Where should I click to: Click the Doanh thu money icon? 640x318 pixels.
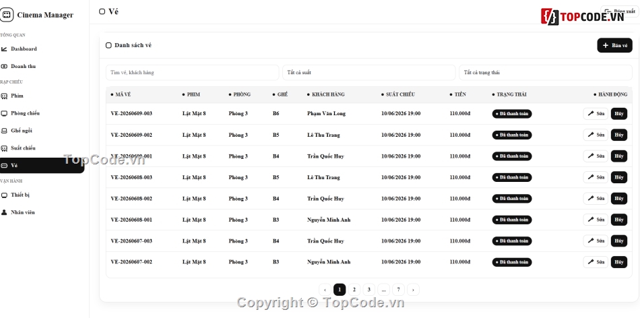4,66
